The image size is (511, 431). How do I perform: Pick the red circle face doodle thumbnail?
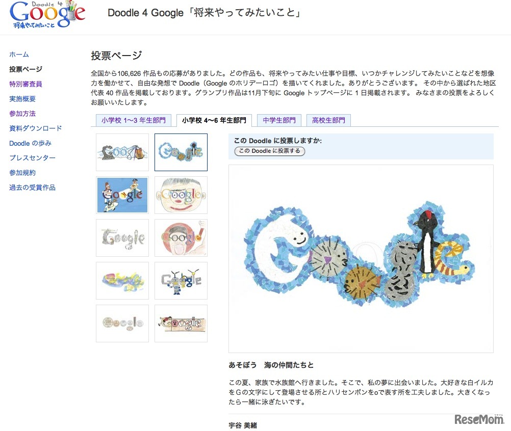pos(181,238)
